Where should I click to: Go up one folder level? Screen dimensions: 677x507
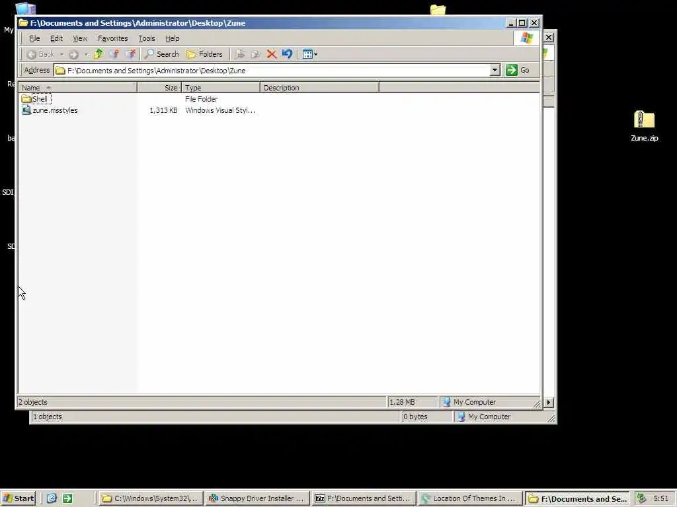pos(99,54)
